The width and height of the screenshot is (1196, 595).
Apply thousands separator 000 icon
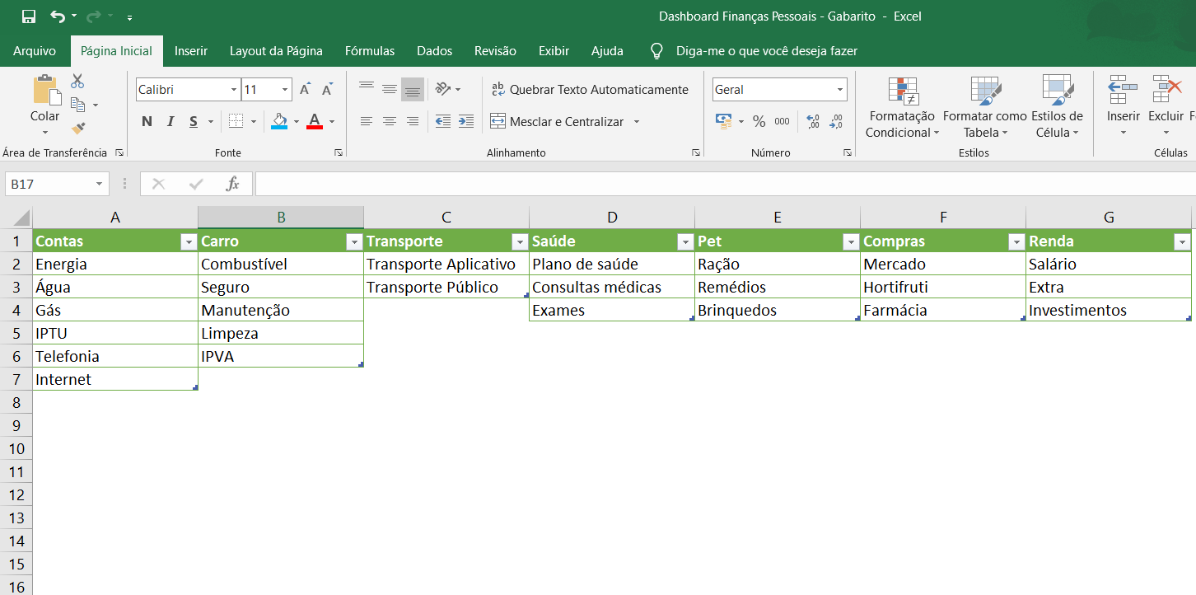783,122
